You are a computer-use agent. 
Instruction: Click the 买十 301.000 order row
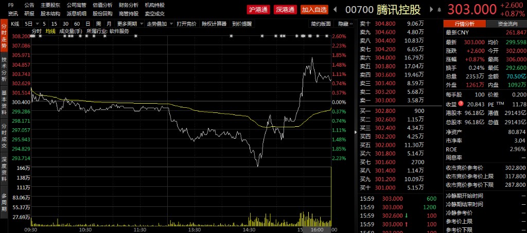pyautogui.click(x=399, y=188)
